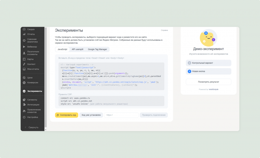The width and height of the screenshot is (260, 158).
Task: Click the Эксперименты page heading
Action: pos(69,30)
